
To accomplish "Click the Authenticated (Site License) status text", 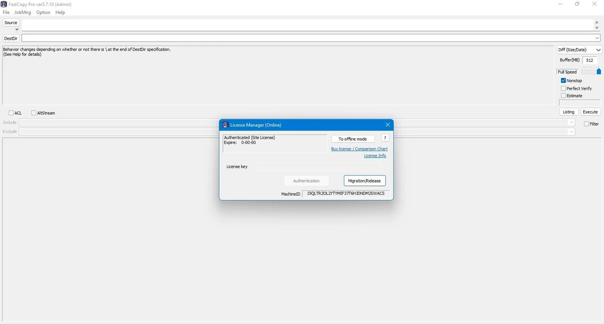I will pos(249,137).
